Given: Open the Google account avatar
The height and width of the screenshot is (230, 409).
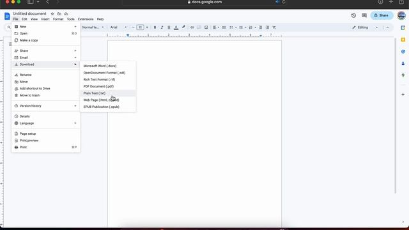Looking at the screenshot, I should [401, 15].
